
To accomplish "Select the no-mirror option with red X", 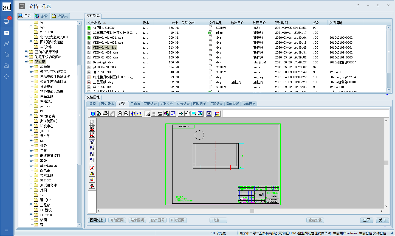I will [92, 168].
